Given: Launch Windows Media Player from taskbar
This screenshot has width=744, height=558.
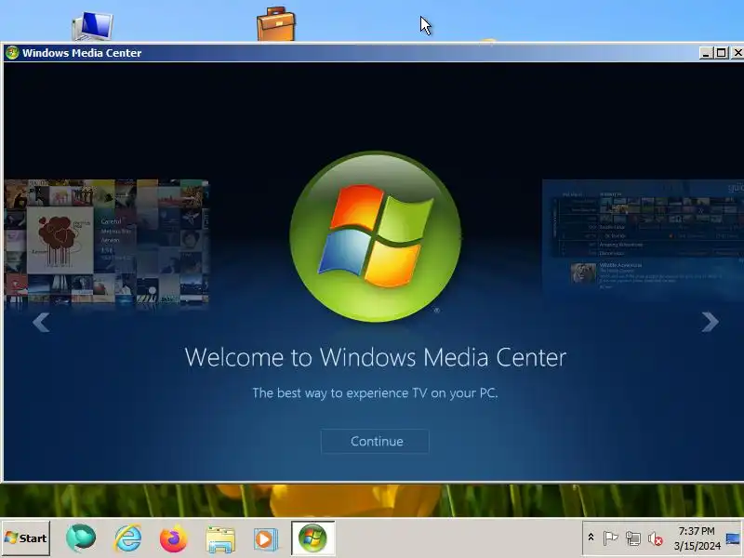Looking at the screenshot, I should coord(265,539).
